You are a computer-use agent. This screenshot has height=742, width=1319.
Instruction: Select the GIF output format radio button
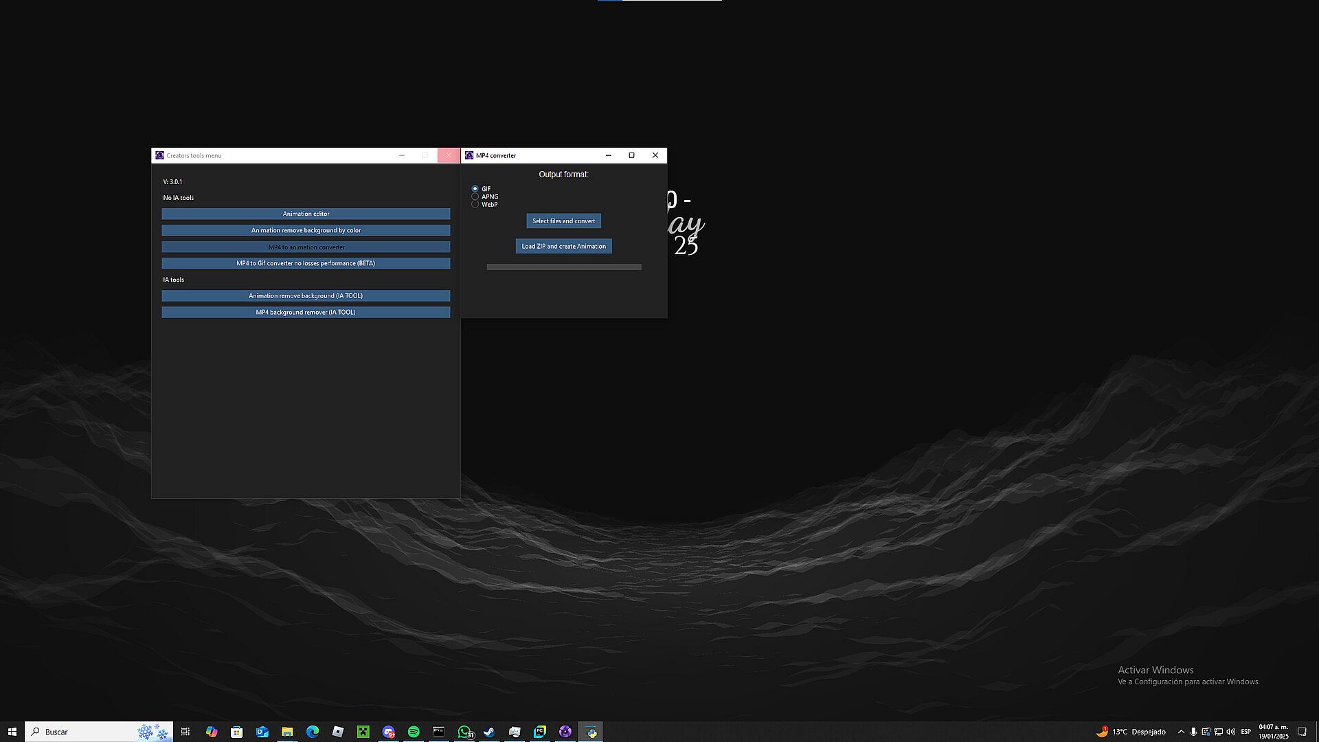click(x=475, y=188)
